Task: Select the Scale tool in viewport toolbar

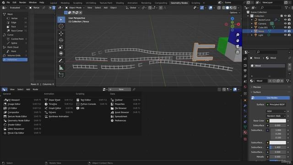Action: pos(61,47)
